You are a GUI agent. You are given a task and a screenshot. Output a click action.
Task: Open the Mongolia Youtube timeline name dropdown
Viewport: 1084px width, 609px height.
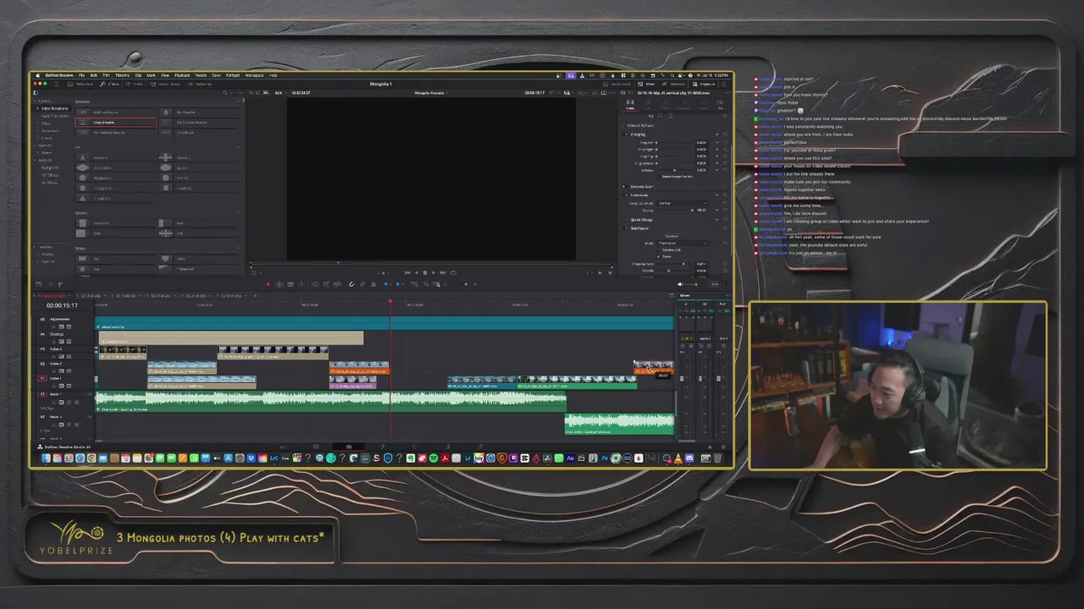[429, 92]
